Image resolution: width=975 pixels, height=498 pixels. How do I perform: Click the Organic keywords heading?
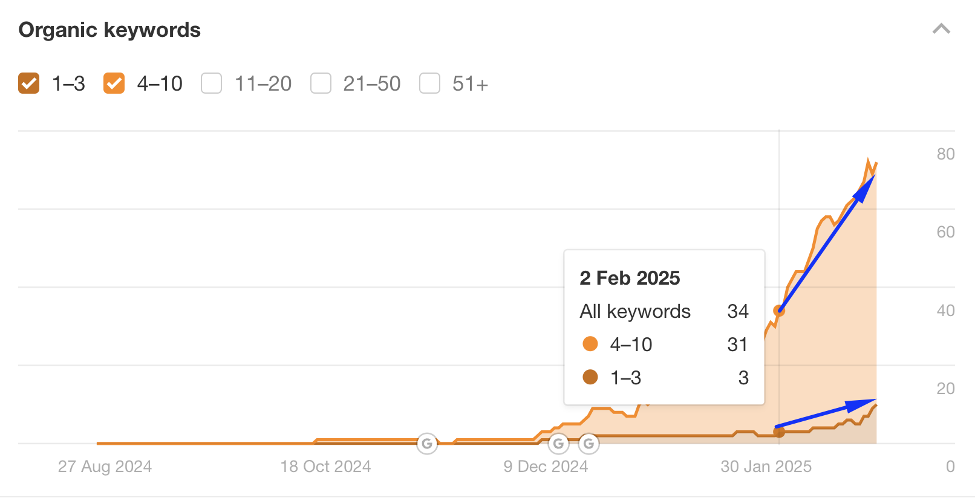(x=109, y=30)
